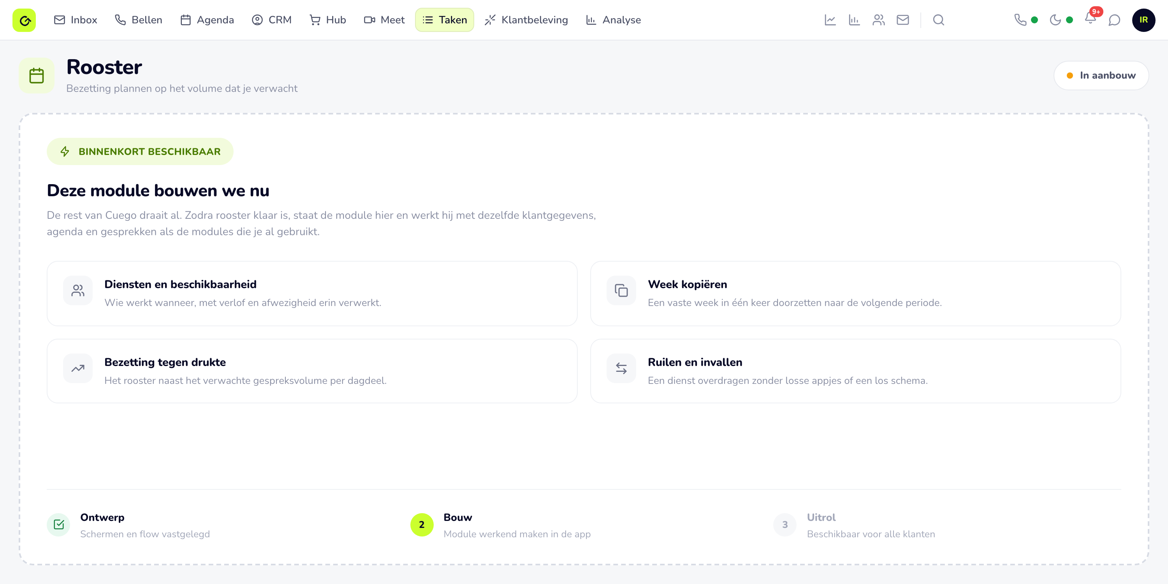Screen dimensions: 1168x584
Task: Click the 'Bezetting plannen op het volume' subtitle
Action: click(x=182, y=88)
